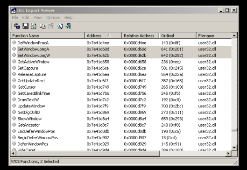Click the gray icon beside DeferWindowPos
The width and height of the screenshot is (247, 170).
tap(14, 144)
